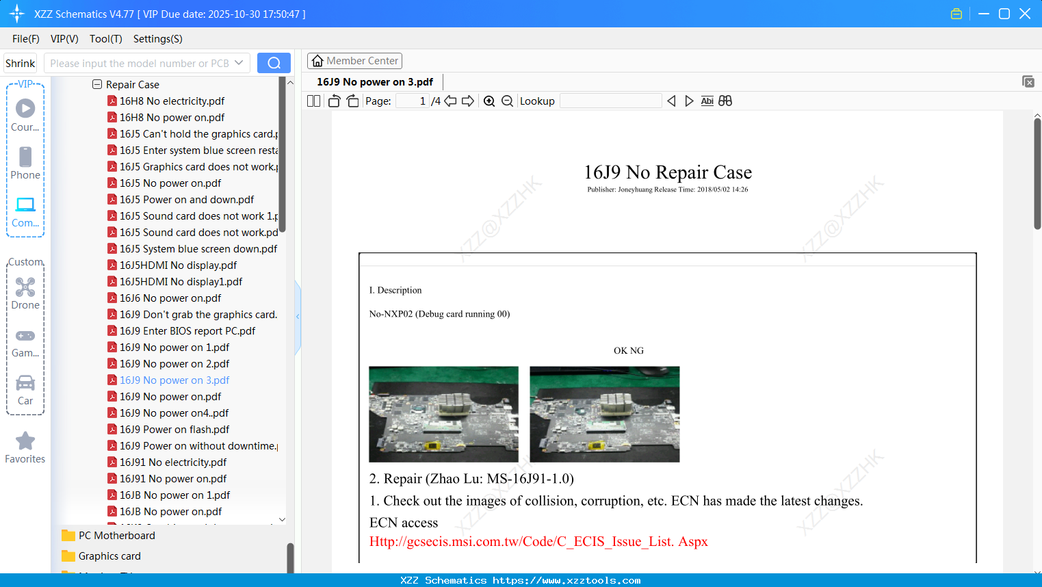Open the PC Motherboard folder

117,536
